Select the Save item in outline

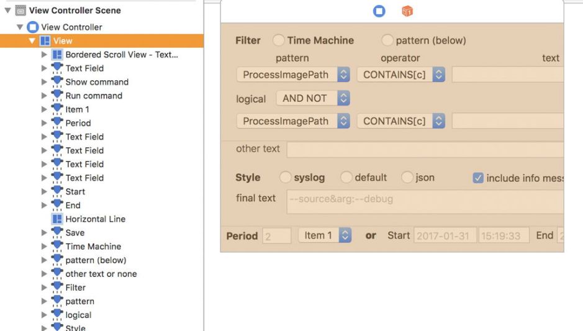coord(75,233)
